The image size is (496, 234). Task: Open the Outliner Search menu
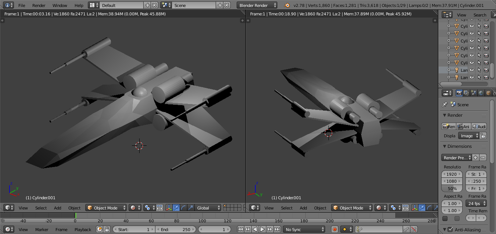click(480, 15)
